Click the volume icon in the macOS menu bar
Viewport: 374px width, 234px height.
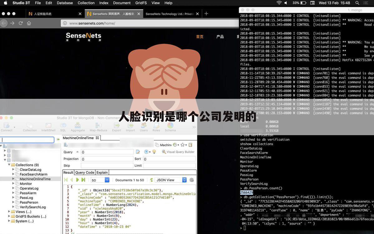pyautogui.click(x=287, y=3)
